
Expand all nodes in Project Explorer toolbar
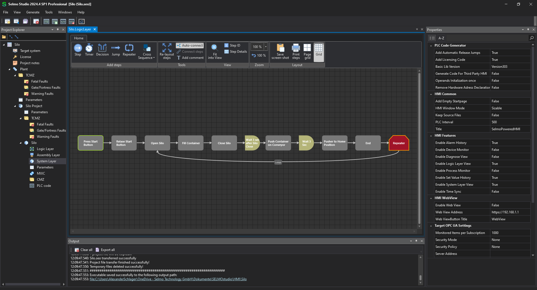pyautogui.click(x=17, y=37)
